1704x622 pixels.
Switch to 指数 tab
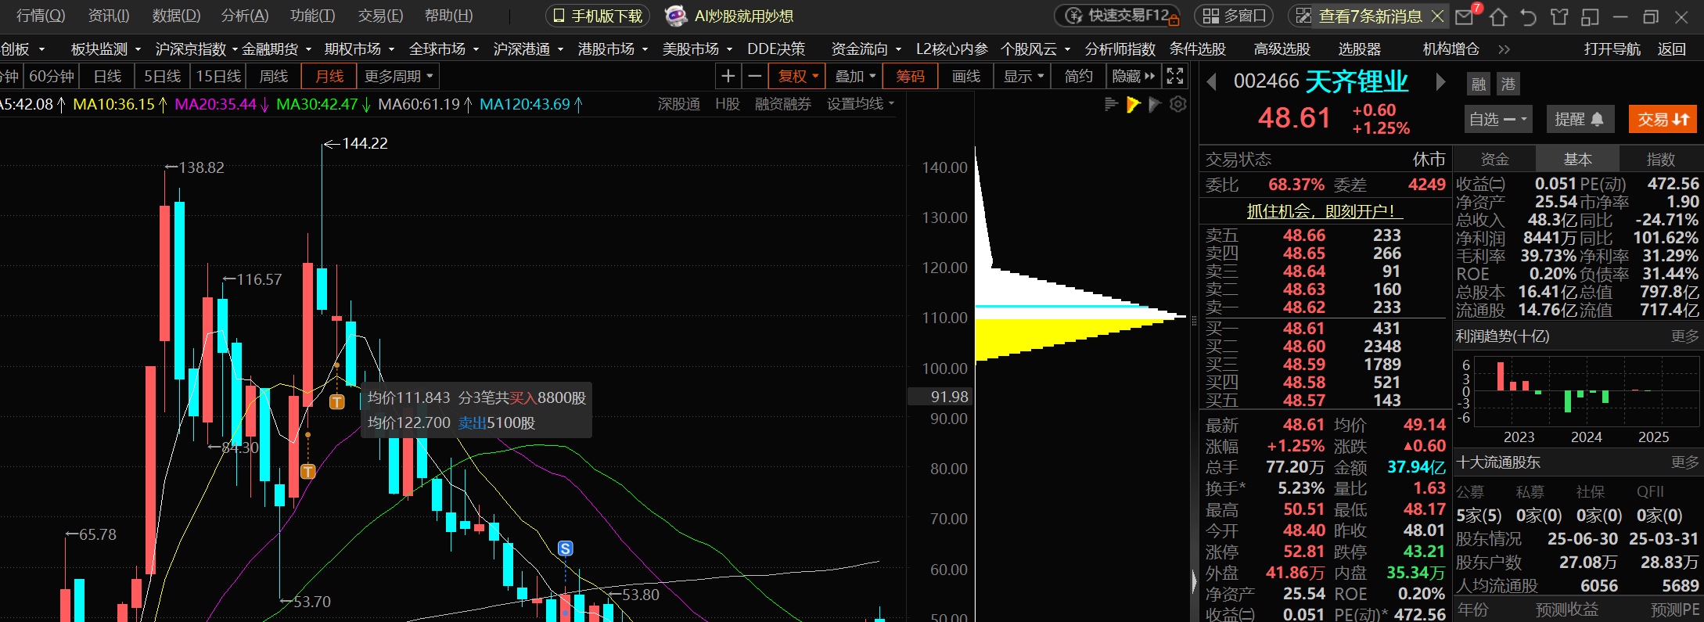click(x=1660, y=160)
